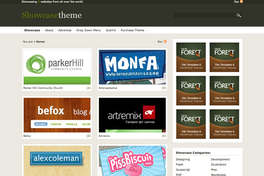Open the Showcase menu tab
Viewport: 264px width, 176px height.
[x=32, y=30]
